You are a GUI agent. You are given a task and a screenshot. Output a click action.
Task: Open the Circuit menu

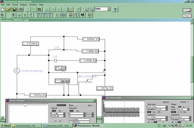tap(15, 5)
